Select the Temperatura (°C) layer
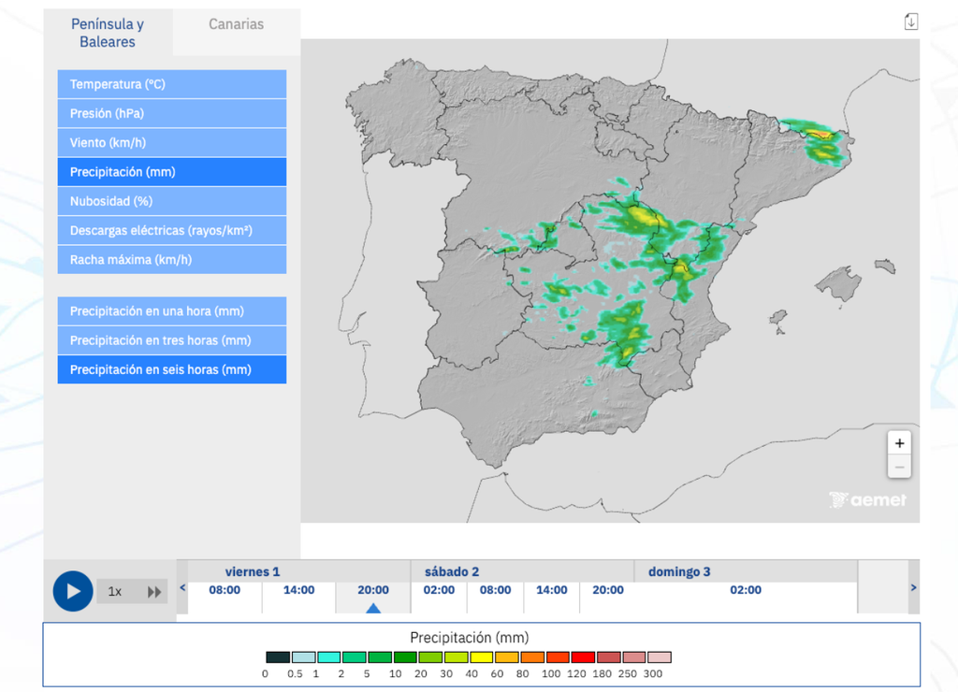This screenshot has height=692, width=958. pyautogui.click(x=172, y=84)
